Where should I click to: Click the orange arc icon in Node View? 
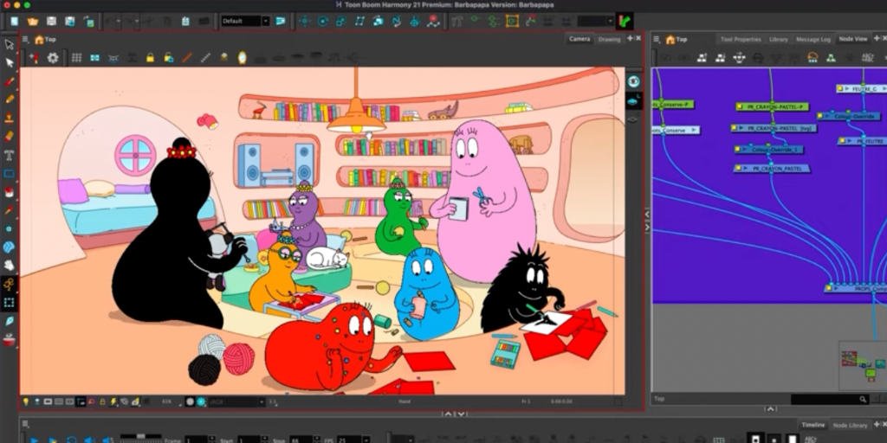pos(813,58)
